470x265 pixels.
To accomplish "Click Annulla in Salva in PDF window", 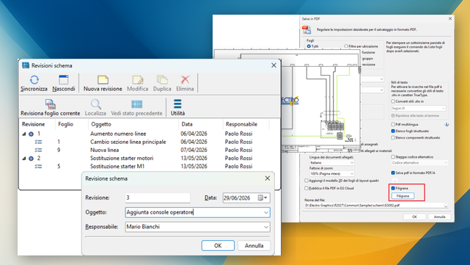I will coord(439,217).
